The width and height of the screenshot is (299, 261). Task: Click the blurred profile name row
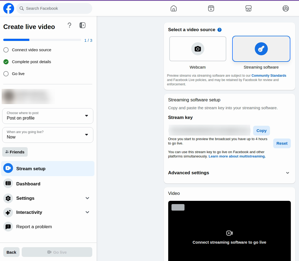(28, 96)
